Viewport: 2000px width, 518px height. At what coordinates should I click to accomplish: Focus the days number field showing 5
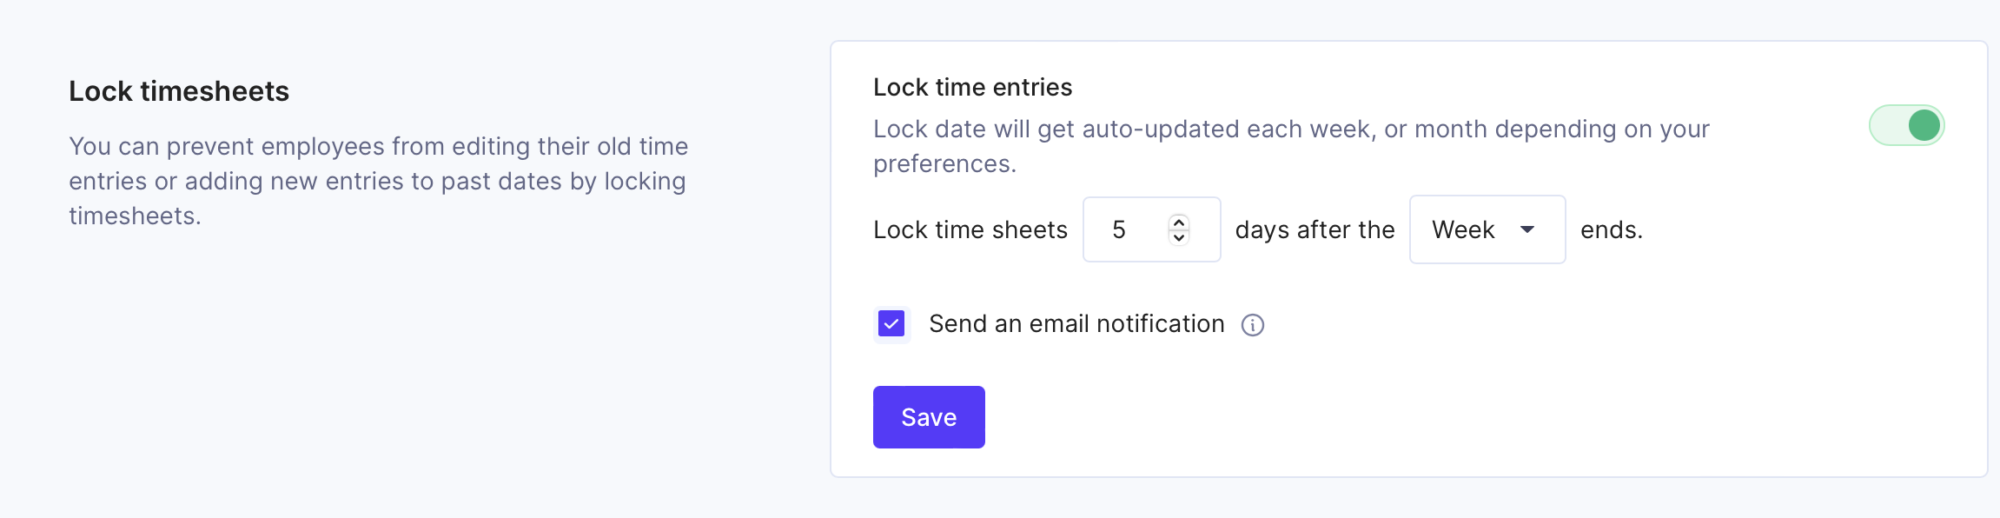tap(1151, 229)
